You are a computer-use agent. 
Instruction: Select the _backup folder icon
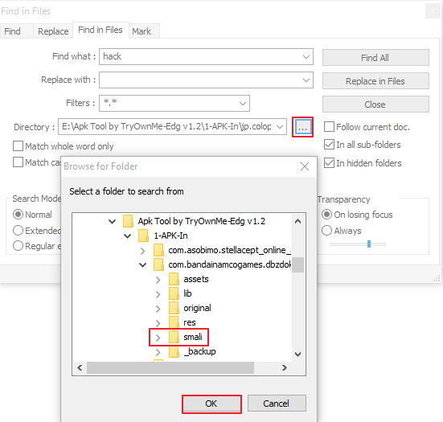tap(174, 351)
